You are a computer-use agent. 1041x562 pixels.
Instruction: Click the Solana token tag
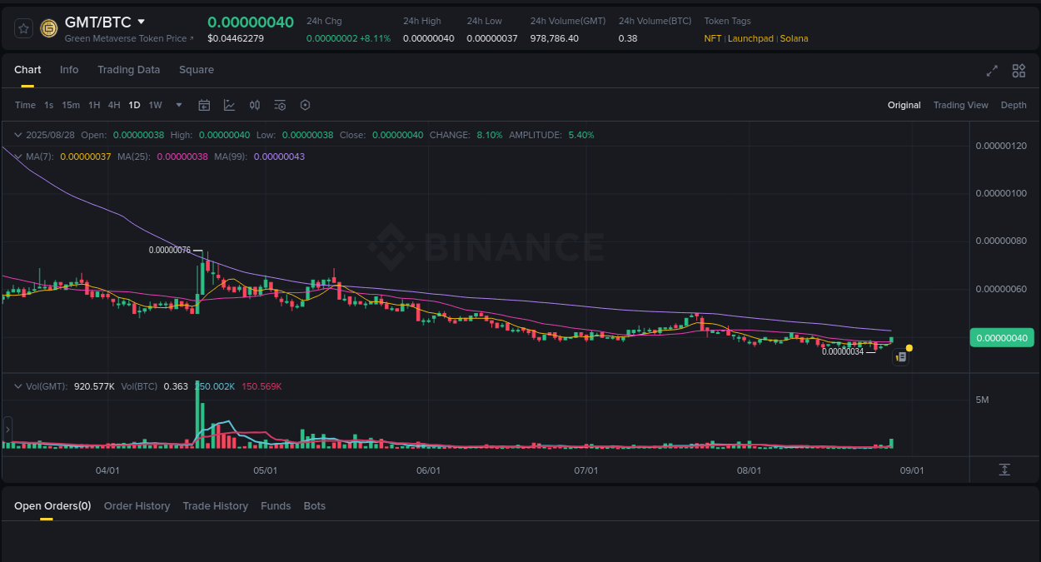pos(794,38)
